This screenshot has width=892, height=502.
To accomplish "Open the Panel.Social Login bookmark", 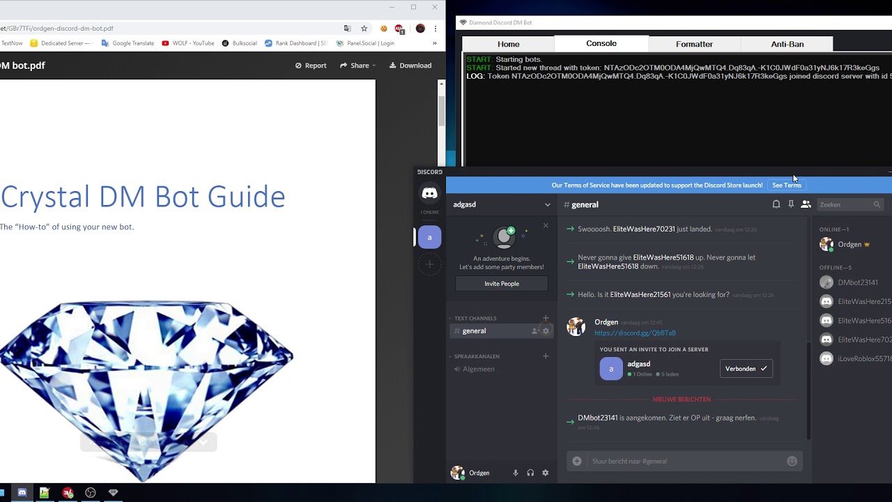I will (x=364, y=43).
